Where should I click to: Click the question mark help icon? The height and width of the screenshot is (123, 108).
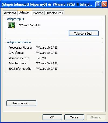(98, 4)
